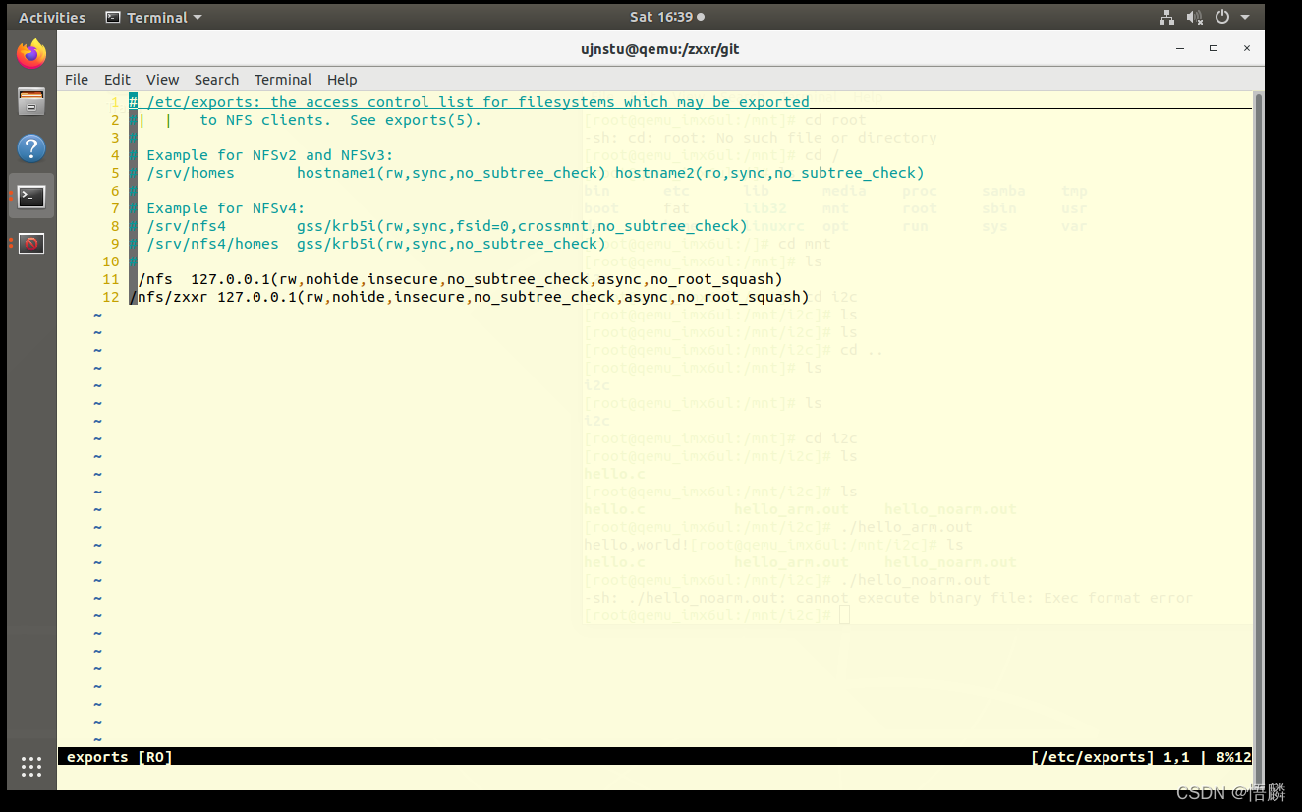Open the View menu
Screen dimensions: 1302x812
tap(162, 80)
